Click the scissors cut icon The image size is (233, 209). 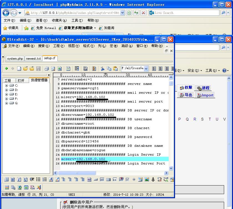[102, 69]
